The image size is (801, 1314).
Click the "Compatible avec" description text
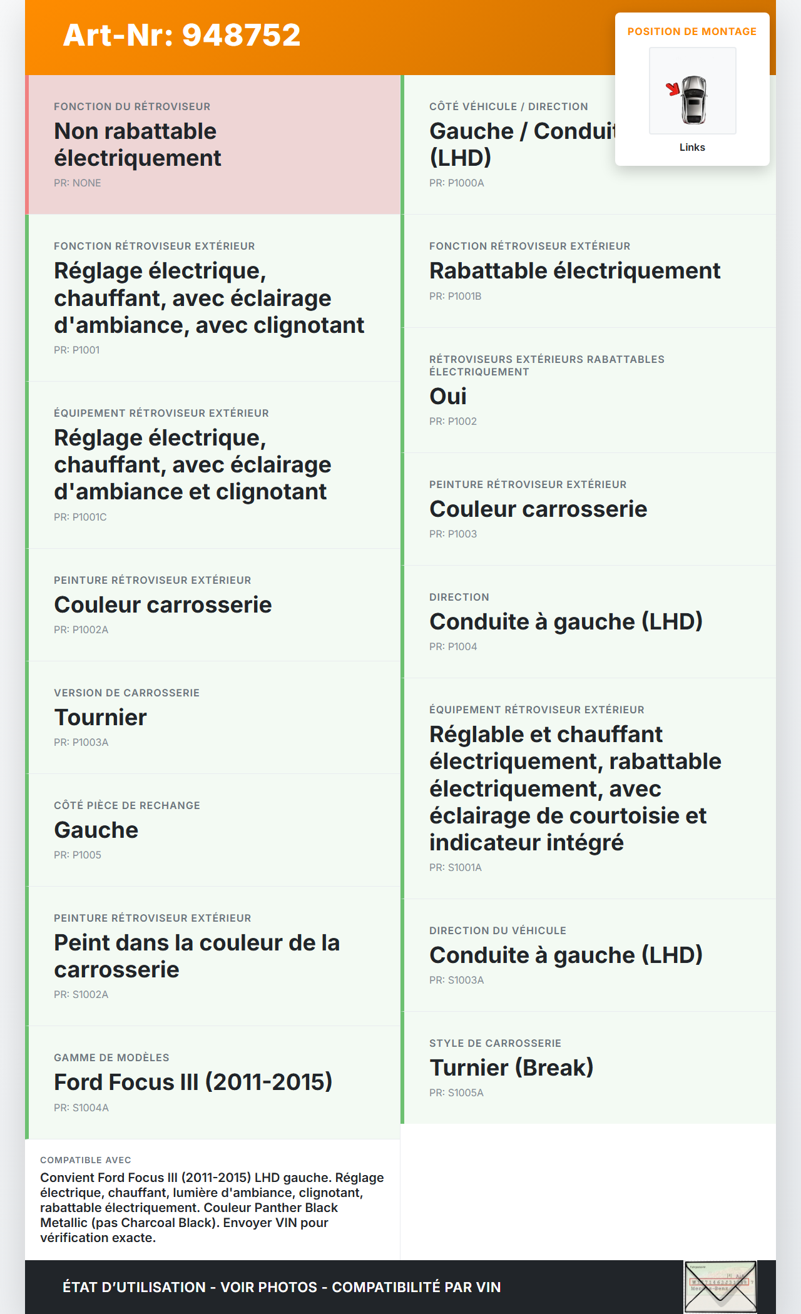(212, 1208)
